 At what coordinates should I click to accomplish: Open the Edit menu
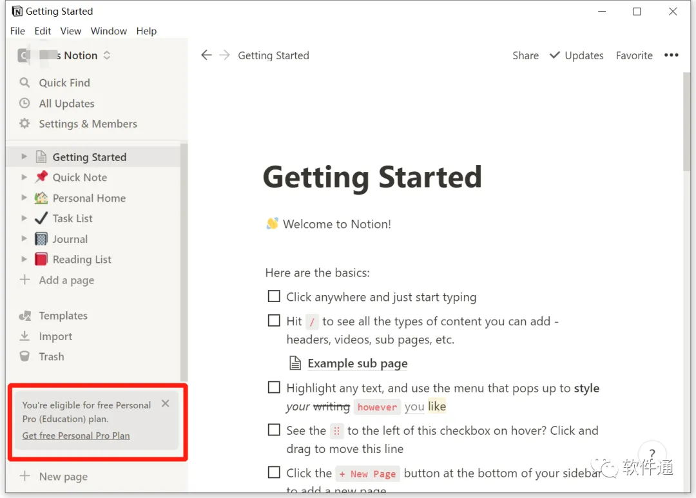pos(43,31)
